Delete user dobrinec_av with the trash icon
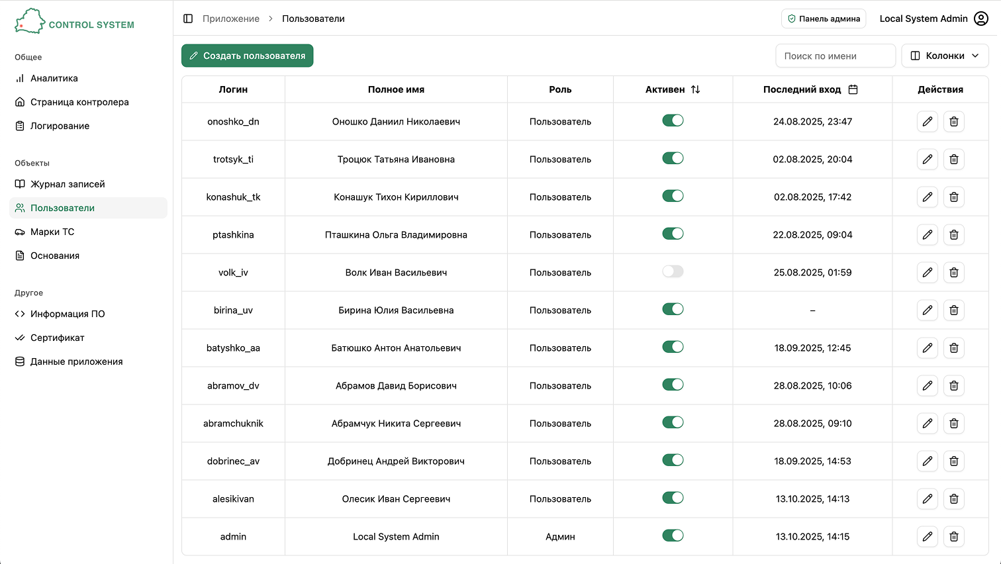The image size is (1001, 564). click(x=954, y=461)
